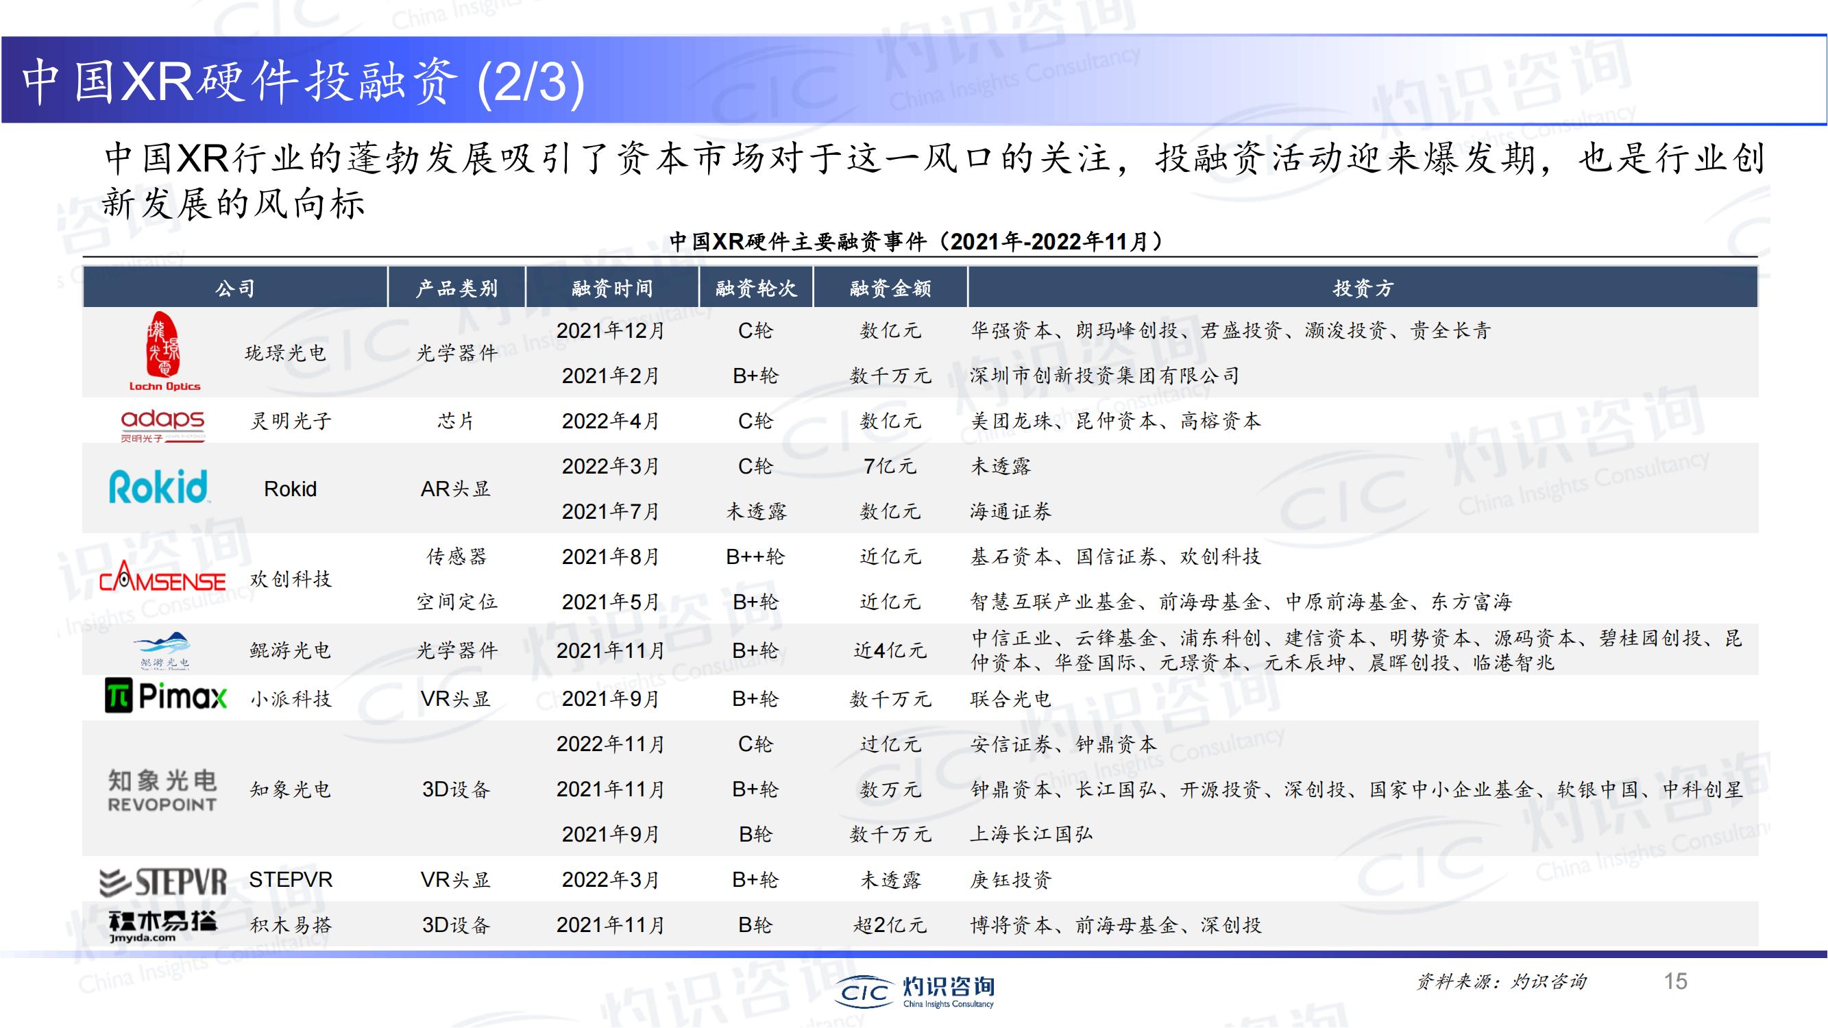Image resolution: width=1828 pixels, height=1028 pixels.
Task: Click the Lochn Optics red seal logo
Action: pos(164,351)
